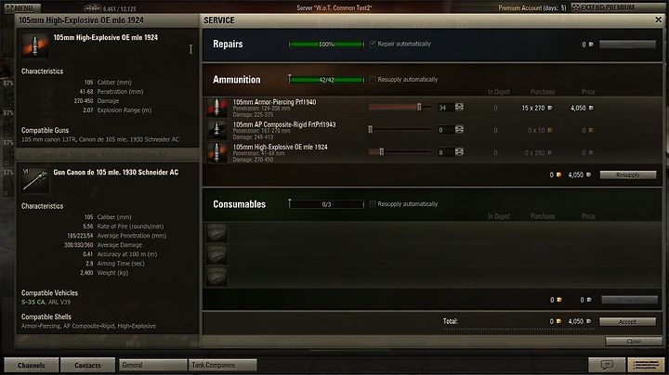The height and width of the screenshot is (375, 669).
Task: Click the Canon de 105 gun module icon
Action: [x=35, y=180]
